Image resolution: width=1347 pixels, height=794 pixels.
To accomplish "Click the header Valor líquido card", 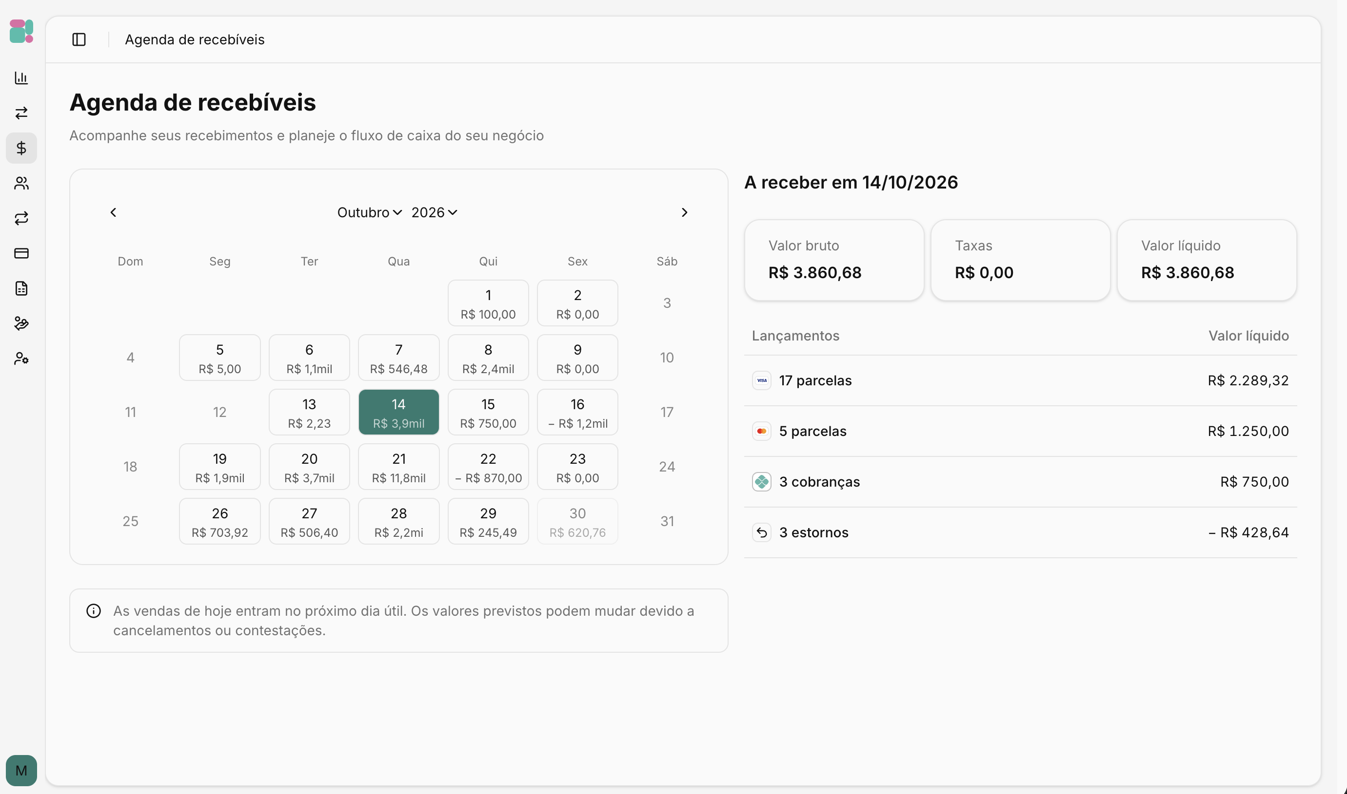I will coord(1207,260).
